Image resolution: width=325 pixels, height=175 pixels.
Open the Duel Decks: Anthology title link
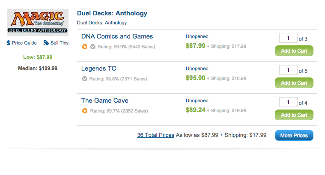click(x=112, y=13)
